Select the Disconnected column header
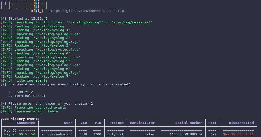This screenshot has height=137, width=261. point(241,123)
